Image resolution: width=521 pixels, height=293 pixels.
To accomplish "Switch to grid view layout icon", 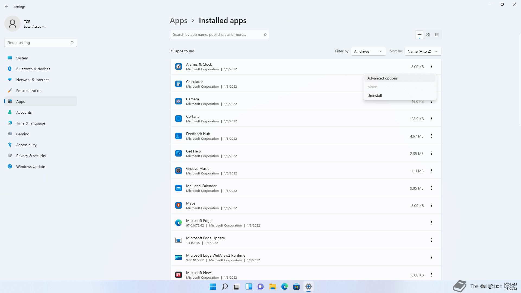I will pyautogui.click(x=428, y=35).
